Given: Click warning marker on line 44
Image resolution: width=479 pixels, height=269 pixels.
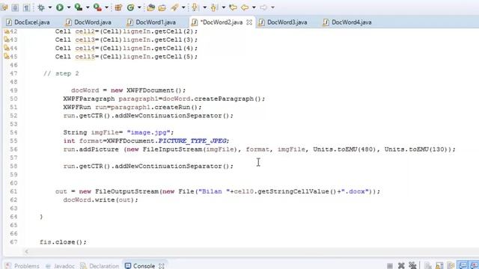Looking at the screenshot, I should (7, 48).
